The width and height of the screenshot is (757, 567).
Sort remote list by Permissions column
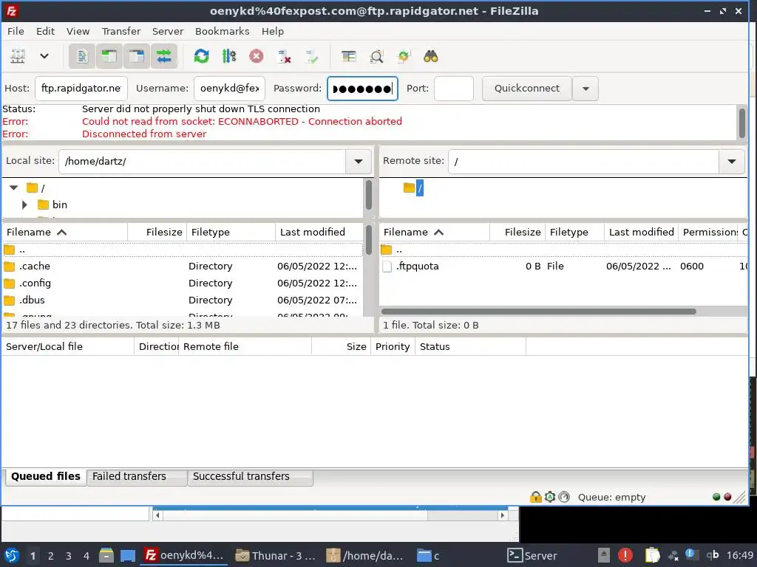point(709,232)
